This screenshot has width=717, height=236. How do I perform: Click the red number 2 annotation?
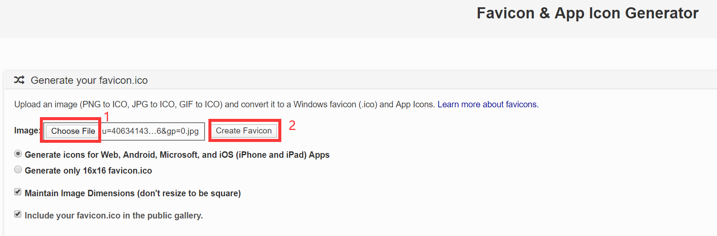[292, 125]
